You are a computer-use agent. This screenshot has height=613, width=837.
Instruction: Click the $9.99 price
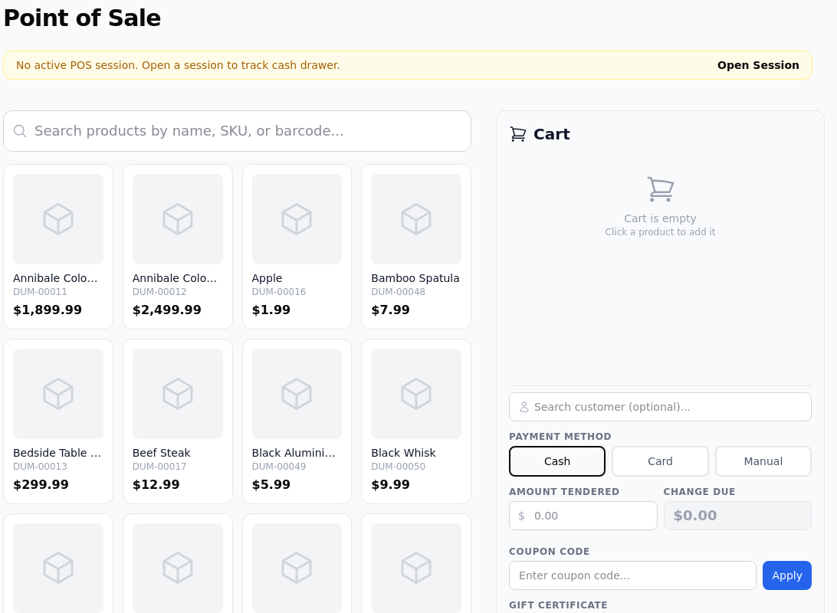click(x=391, y=484)
